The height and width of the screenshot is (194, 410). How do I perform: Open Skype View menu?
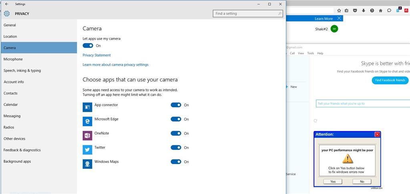click(x=301, y=53)
